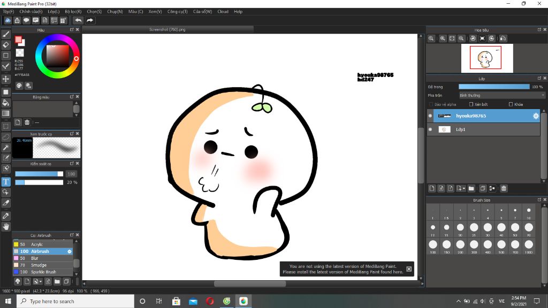Check the Khóa lock checkbox
The height and width of the screenshot is (308, 548).
(x=511, y=104)
